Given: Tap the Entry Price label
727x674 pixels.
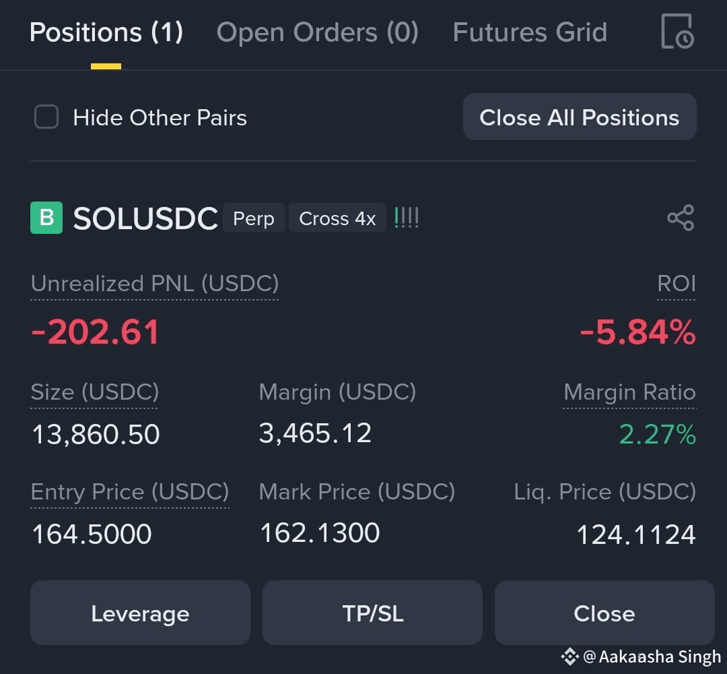Looking at the screenshot, I should [130, 492].
